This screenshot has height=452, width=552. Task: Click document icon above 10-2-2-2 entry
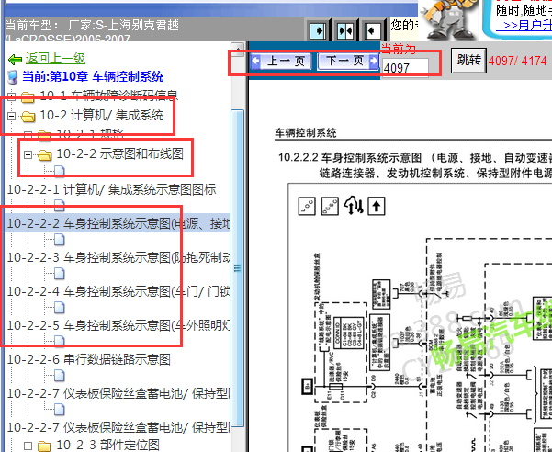pyautogui.click(x=60, y=205)
